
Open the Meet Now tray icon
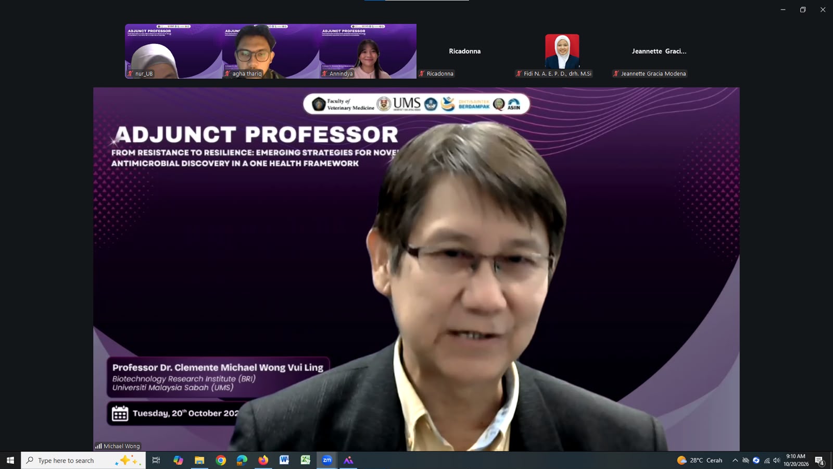pyautogui.click(x=756, y=460)
